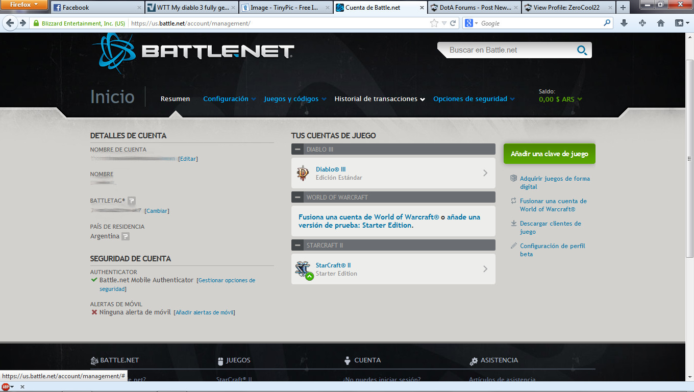Open the StarCraft II game icon
Image resolution: width=694 pixels, height=392 pixels.
303,268
